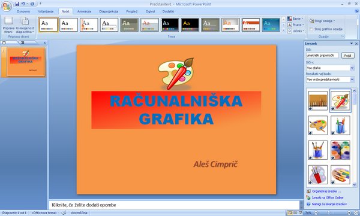Click the Aleš Cimprič subtitle text

click(x=215, y=164)
